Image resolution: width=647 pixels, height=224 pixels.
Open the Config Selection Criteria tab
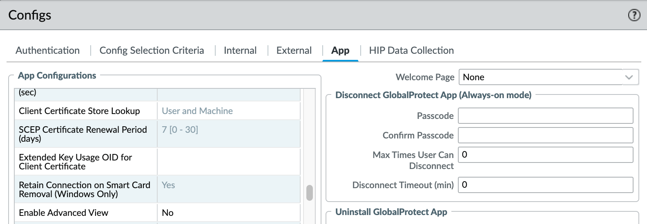152,51
